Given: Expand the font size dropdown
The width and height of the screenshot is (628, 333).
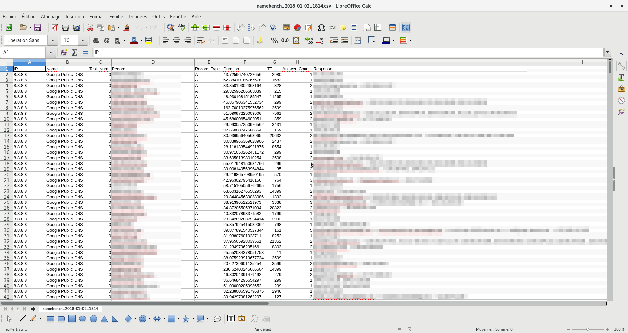Looking at the screenshot, I should coord(82,40).
